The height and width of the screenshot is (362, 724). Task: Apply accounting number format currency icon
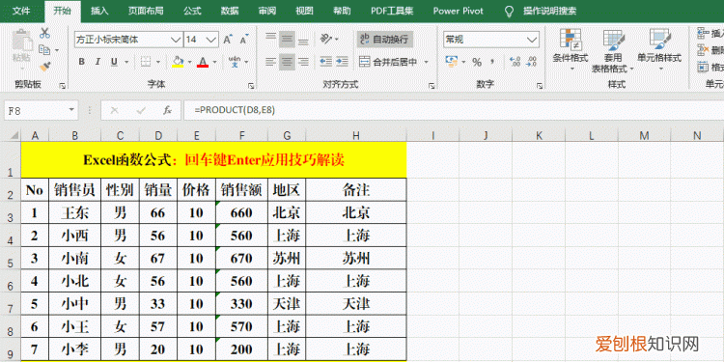[451, 62]
